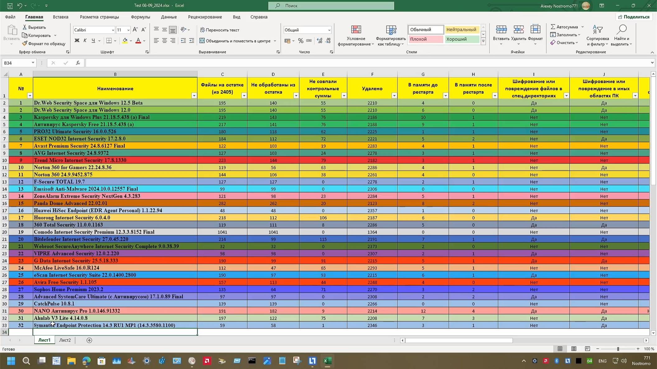This screenshot has width=657, height=369.
Task: Click the Format Painter brush icon
Action: pos(25,43)
